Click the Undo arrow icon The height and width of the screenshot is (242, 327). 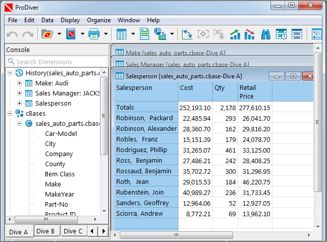(x=13, y=34)
